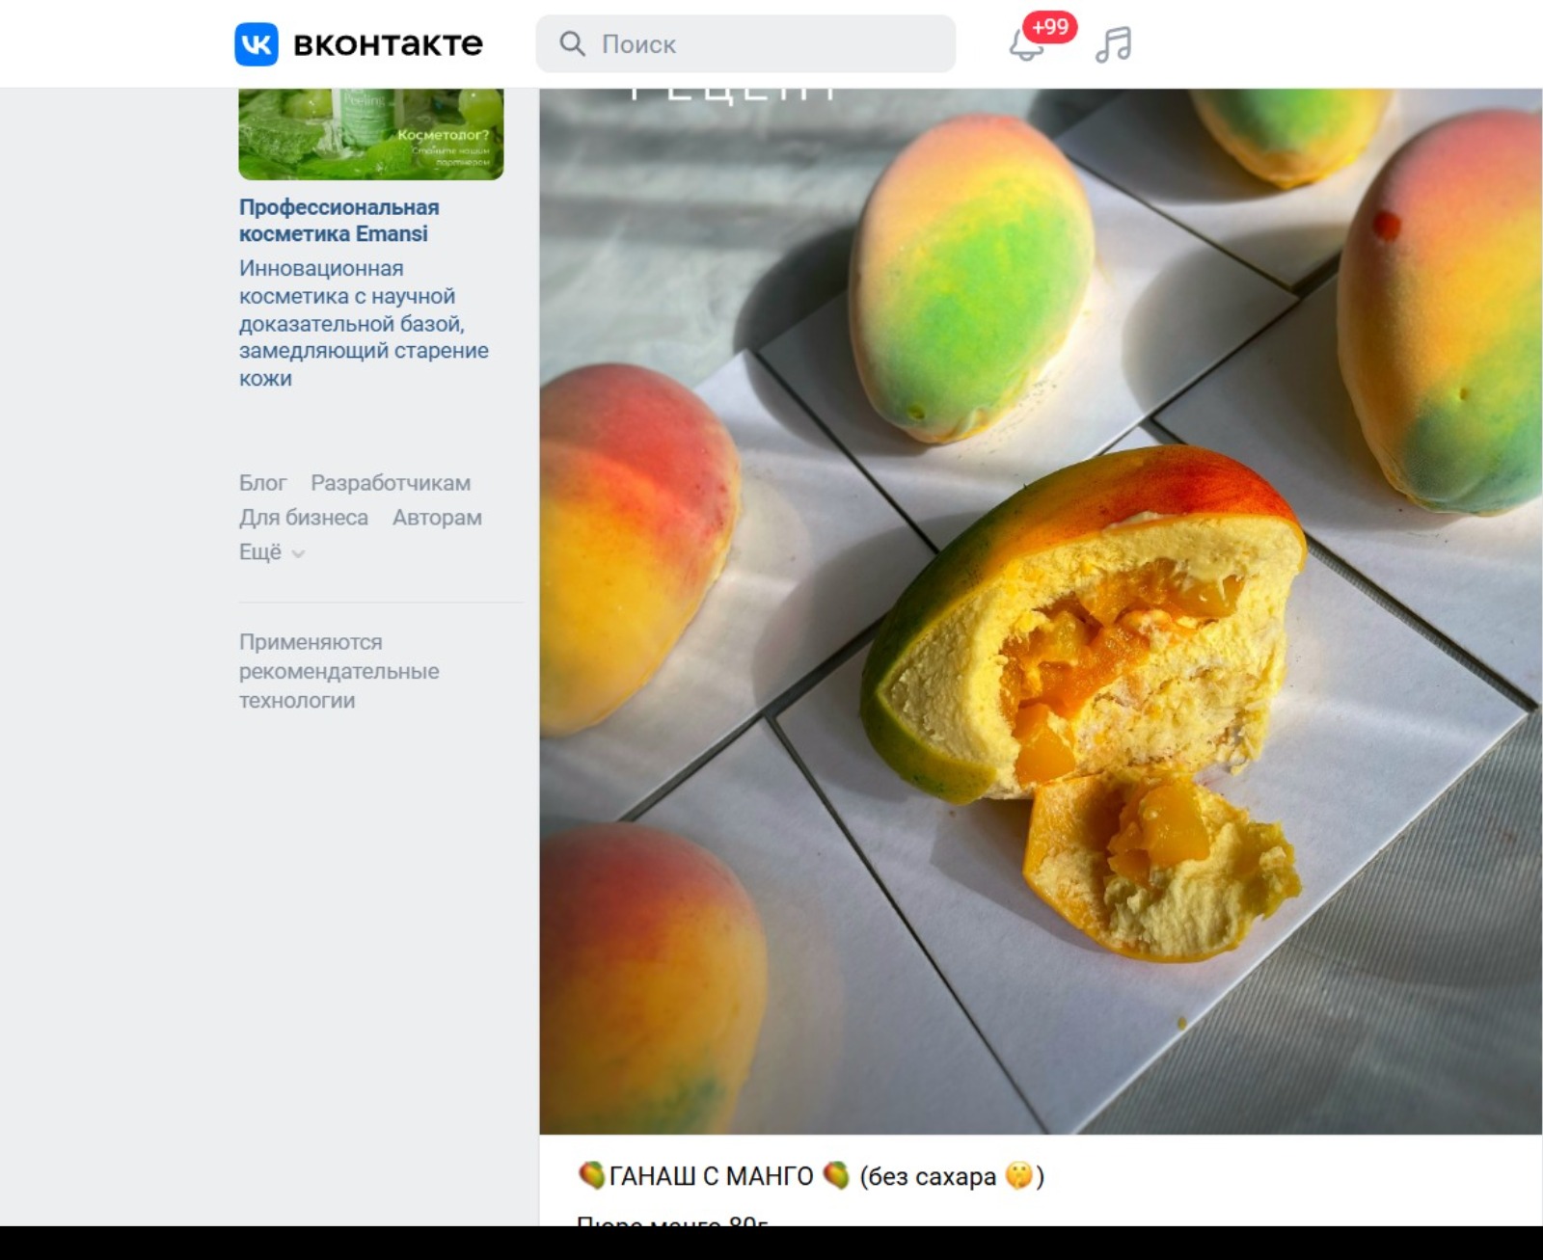The height and width of the screenshot is (1260, 1543).
Task: Open Применяются рекомендательные технологии notice
Action: 338,671
